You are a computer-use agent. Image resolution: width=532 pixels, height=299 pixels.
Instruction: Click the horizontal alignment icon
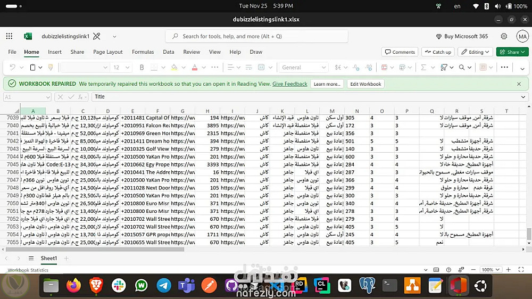231,67
